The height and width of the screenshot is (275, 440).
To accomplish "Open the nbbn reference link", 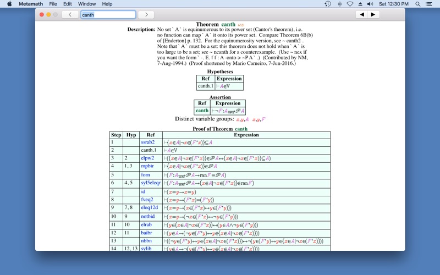I will click(146, 240).
